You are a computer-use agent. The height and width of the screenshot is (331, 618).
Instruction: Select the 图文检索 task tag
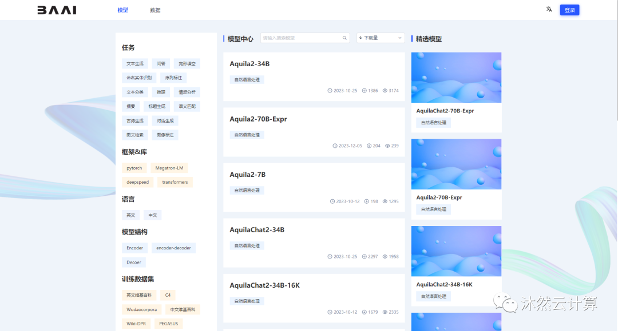pos(135,135)
